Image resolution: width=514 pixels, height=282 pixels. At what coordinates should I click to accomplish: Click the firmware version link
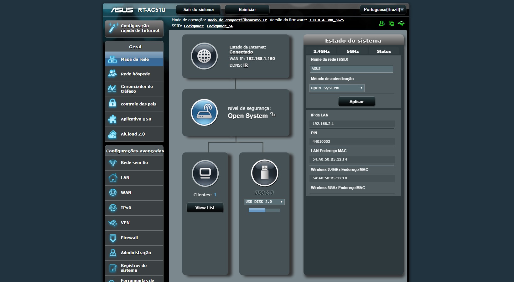pyautogui.click(x=326, y=20)
